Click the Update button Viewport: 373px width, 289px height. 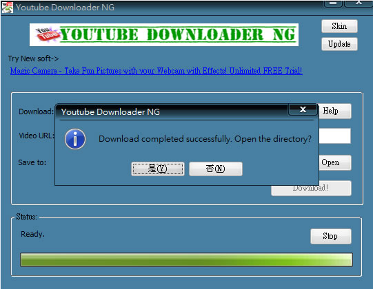(339, 44)
